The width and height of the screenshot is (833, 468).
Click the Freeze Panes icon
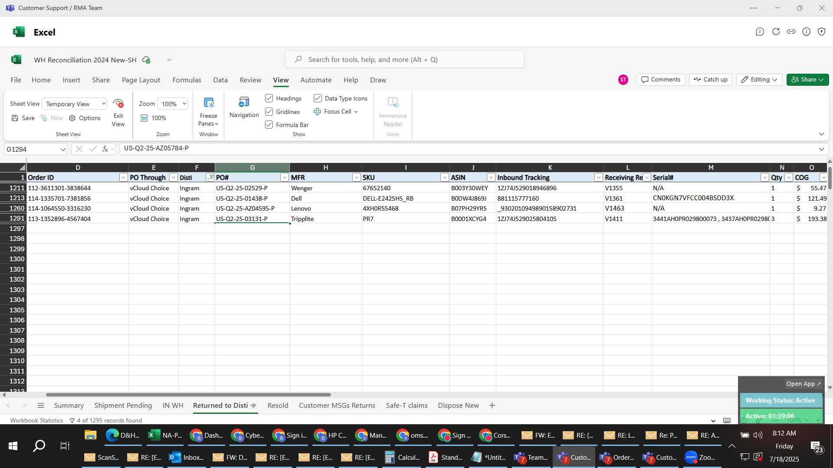pos(209,103)
